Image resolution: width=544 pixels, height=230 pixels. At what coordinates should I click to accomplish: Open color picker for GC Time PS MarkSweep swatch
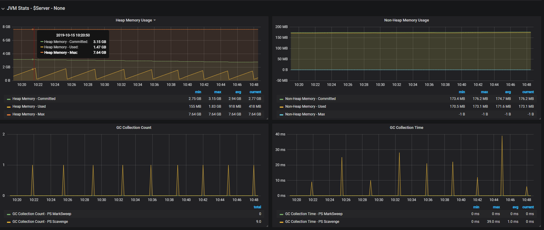click(281, 214)
